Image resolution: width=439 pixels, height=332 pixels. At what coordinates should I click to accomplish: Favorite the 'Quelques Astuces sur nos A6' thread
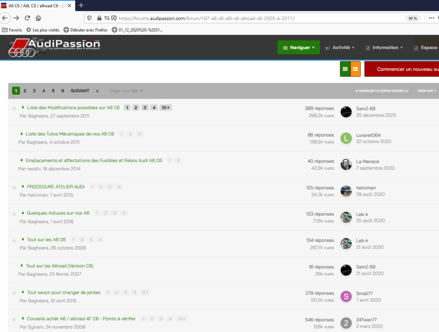tap(13, 212)
